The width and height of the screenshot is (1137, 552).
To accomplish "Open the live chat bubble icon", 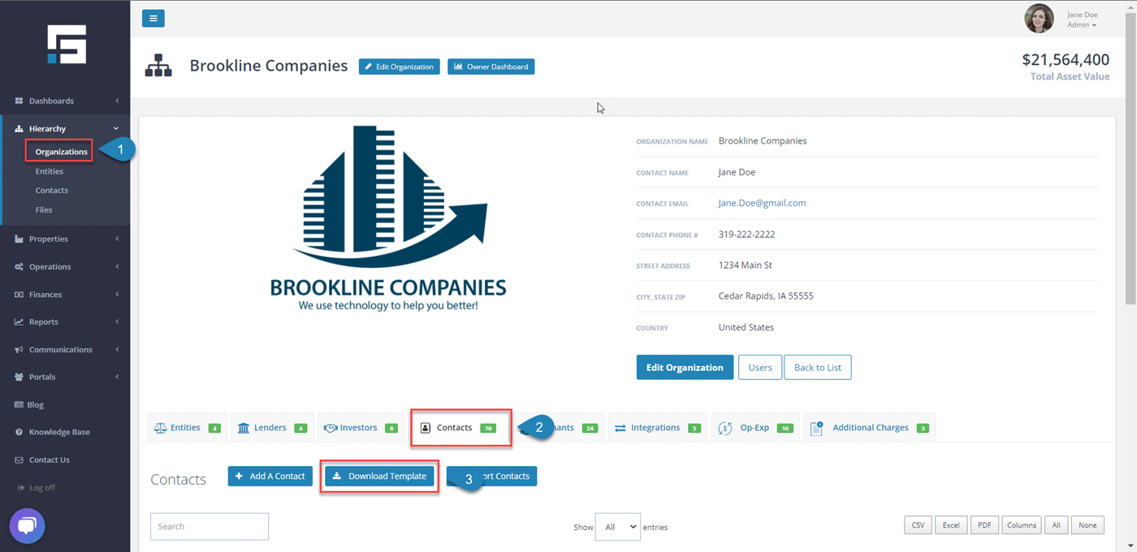I will 27,526.
